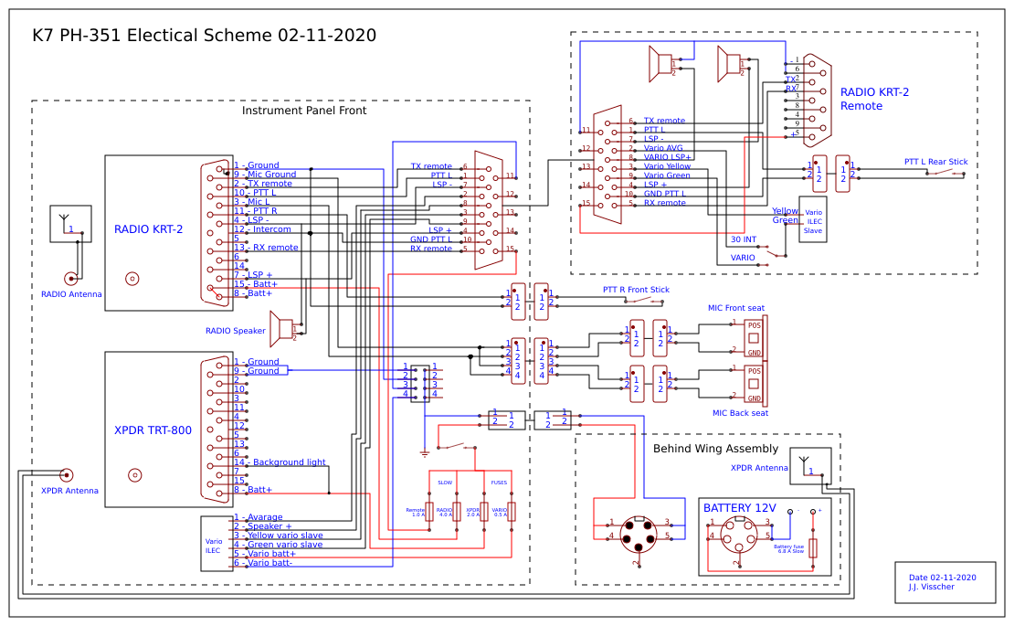
Task: Select the BATTERY 12V label
Action: [739, 508]
